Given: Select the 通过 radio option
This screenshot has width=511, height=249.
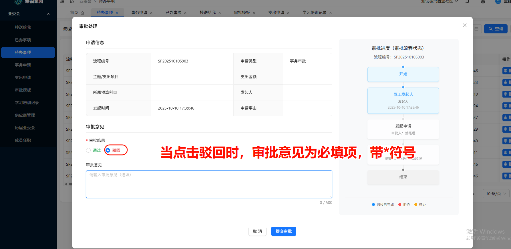Looking at the screenshot, I should [88, 150].
